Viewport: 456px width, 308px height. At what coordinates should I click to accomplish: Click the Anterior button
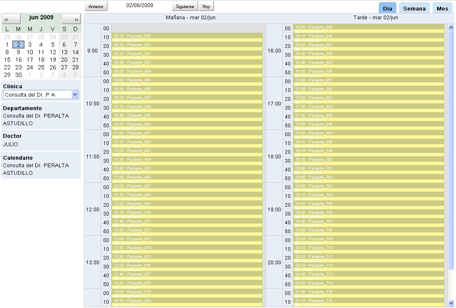(x=96, y=6)
